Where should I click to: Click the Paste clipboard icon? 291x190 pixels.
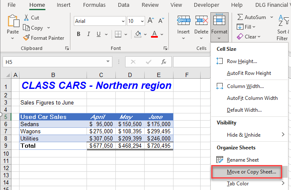tap(13, 21)
